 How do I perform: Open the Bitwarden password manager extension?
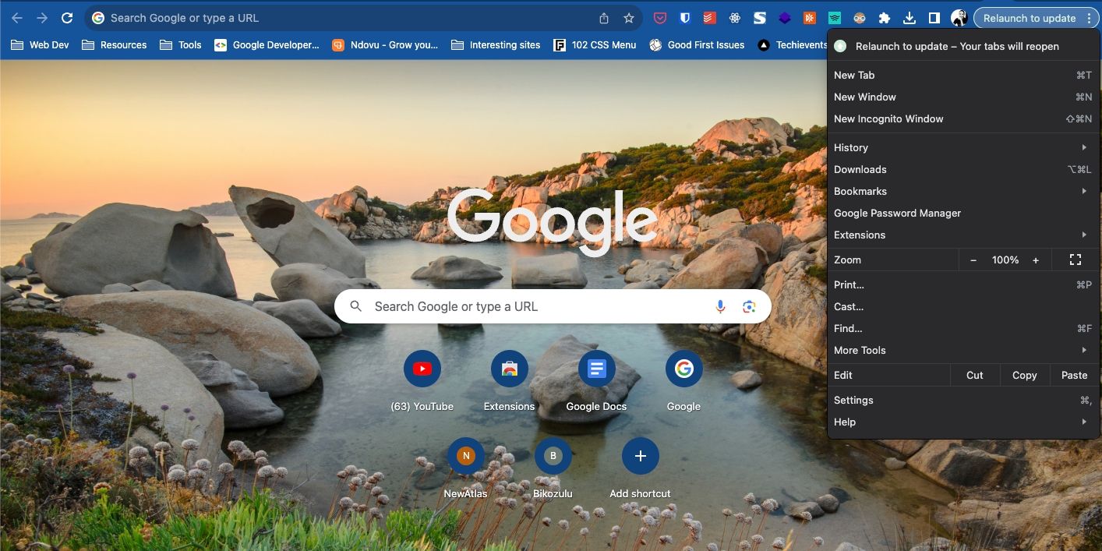685,17
